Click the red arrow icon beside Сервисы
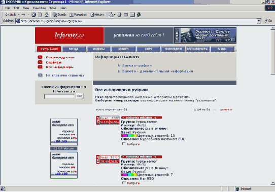Image resolution: width=275 pixels, height=192 pixels. tap(40, 62)
